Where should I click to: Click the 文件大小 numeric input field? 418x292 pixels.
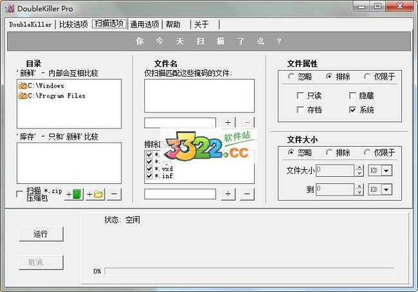click(x=335, y=170)
